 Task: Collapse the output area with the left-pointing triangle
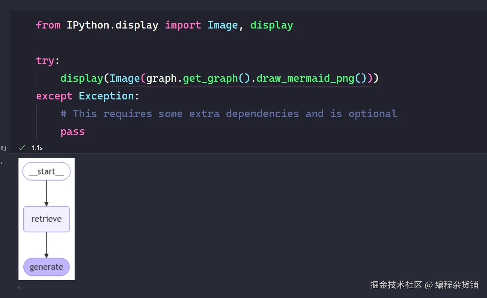pos(18,287)
